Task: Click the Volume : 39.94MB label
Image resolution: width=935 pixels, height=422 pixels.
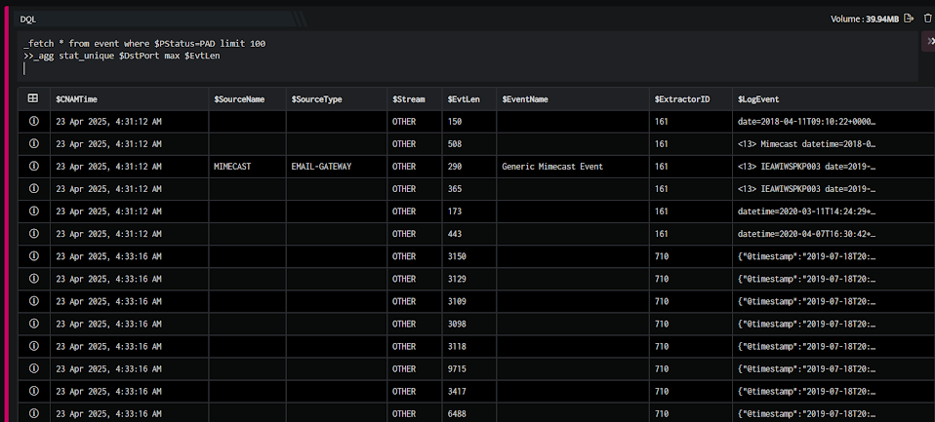Action: (865, 19)
